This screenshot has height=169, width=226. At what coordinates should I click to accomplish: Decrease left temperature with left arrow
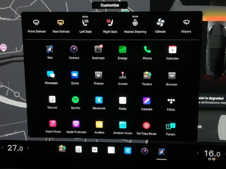(3, 148)
